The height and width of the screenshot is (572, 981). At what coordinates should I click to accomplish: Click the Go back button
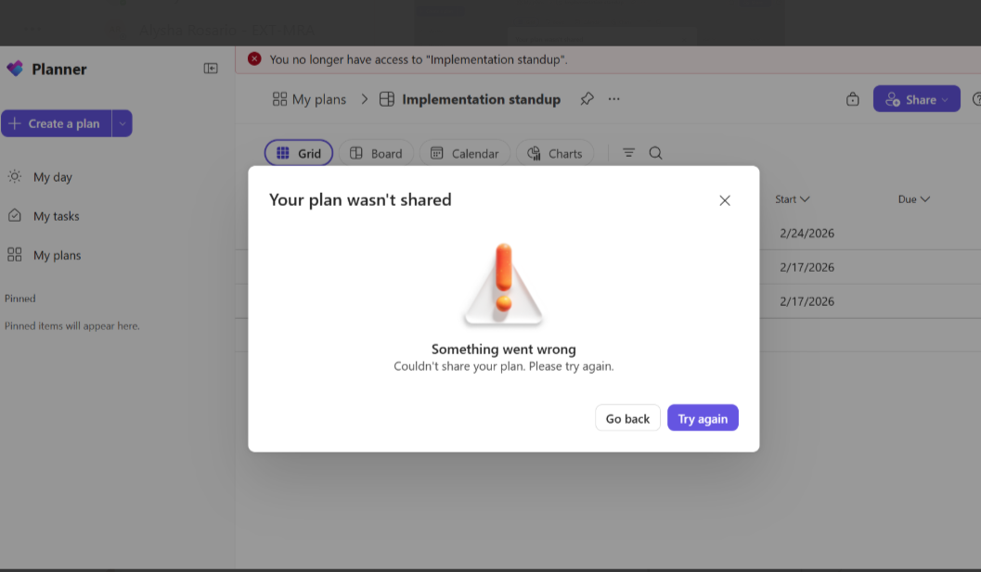627,418
